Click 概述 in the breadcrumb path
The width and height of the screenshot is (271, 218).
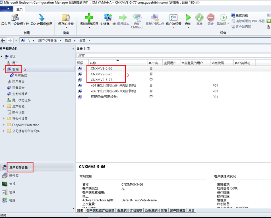tap(68, 40)
